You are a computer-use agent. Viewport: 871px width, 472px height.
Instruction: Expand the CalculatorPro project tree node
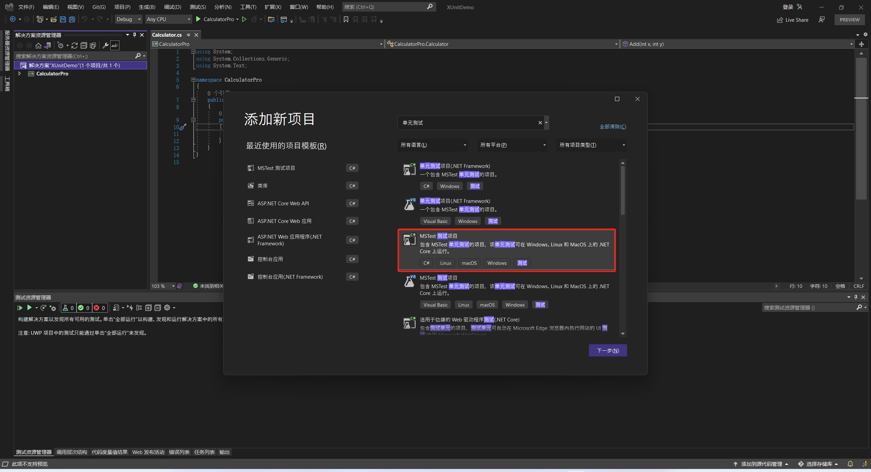coord(19,73)
